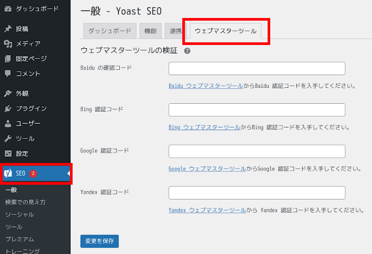Click the Dashboard gauge icon in sidebar
Image resolution: width=372 pixels, height=254 pixels.
(8, 9)
